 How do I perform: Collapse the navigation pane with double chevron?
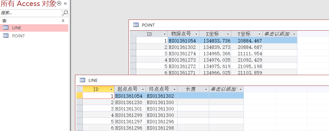click(65, 3)
